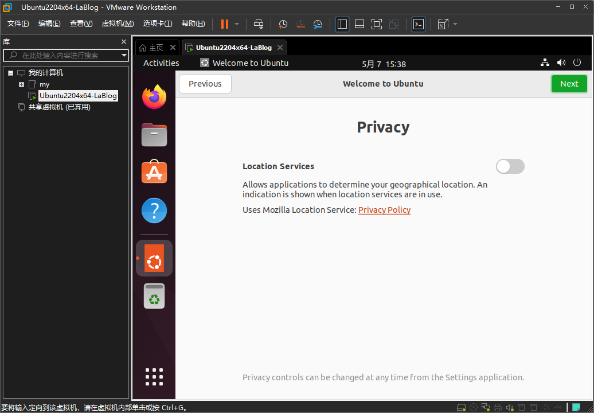Open the 帮助(H) menu
Screen dimensions: 594x413
coord(193,24)
